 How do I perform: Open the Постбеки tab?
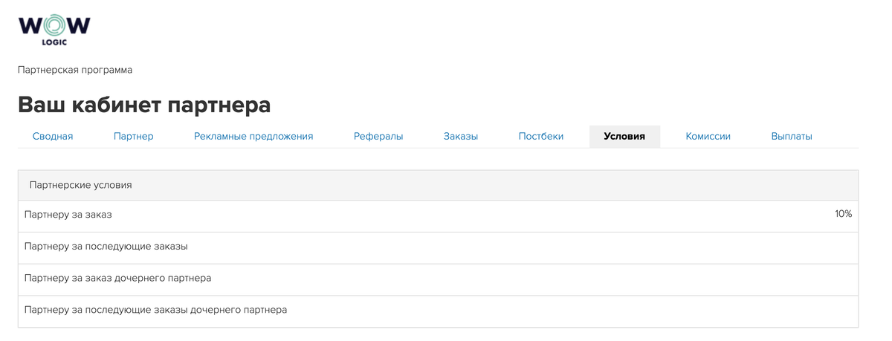click(x=541, y=137)
